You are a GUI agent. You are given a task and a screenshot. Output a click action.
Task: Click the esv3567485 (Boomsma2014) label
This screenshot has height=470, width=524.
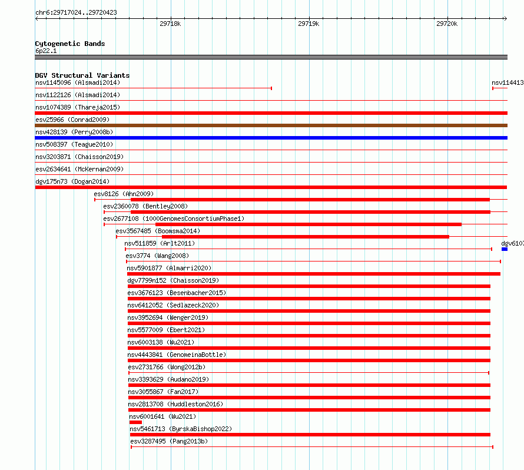(x=158, y=231)
